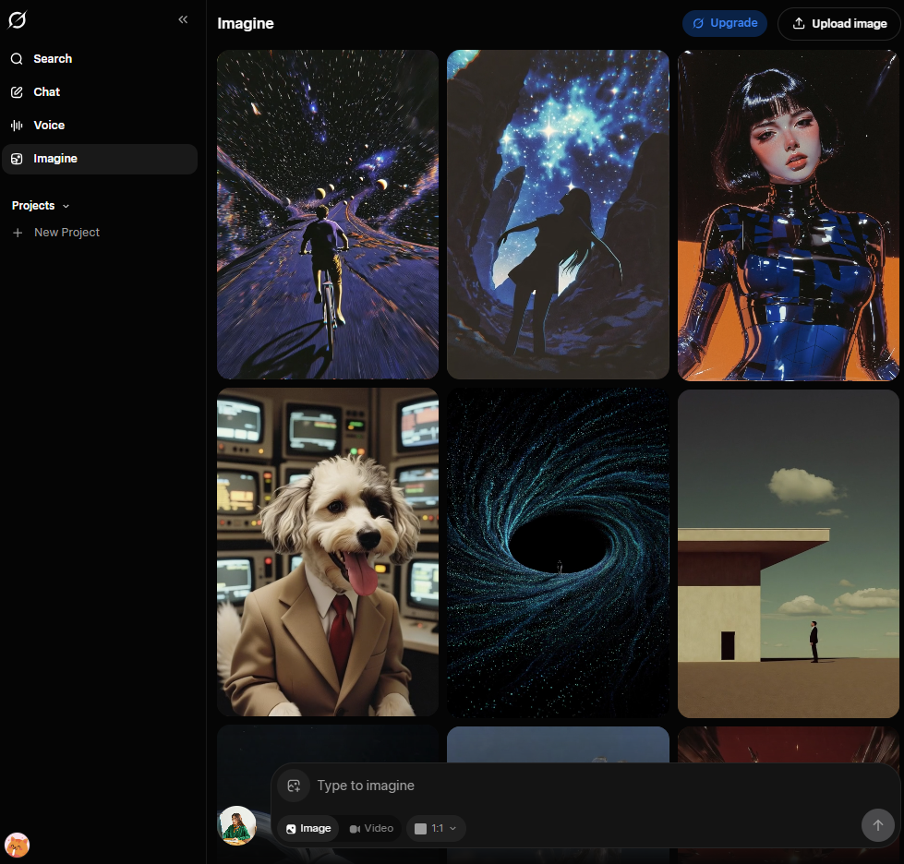Viewport: 904px width, 864px height.
Task: Switch generation mode to Video
Action: [371, 829]
